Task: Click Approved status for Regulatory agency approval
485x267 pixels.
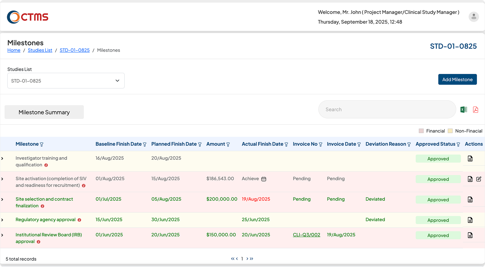Action: click(438, 220)
